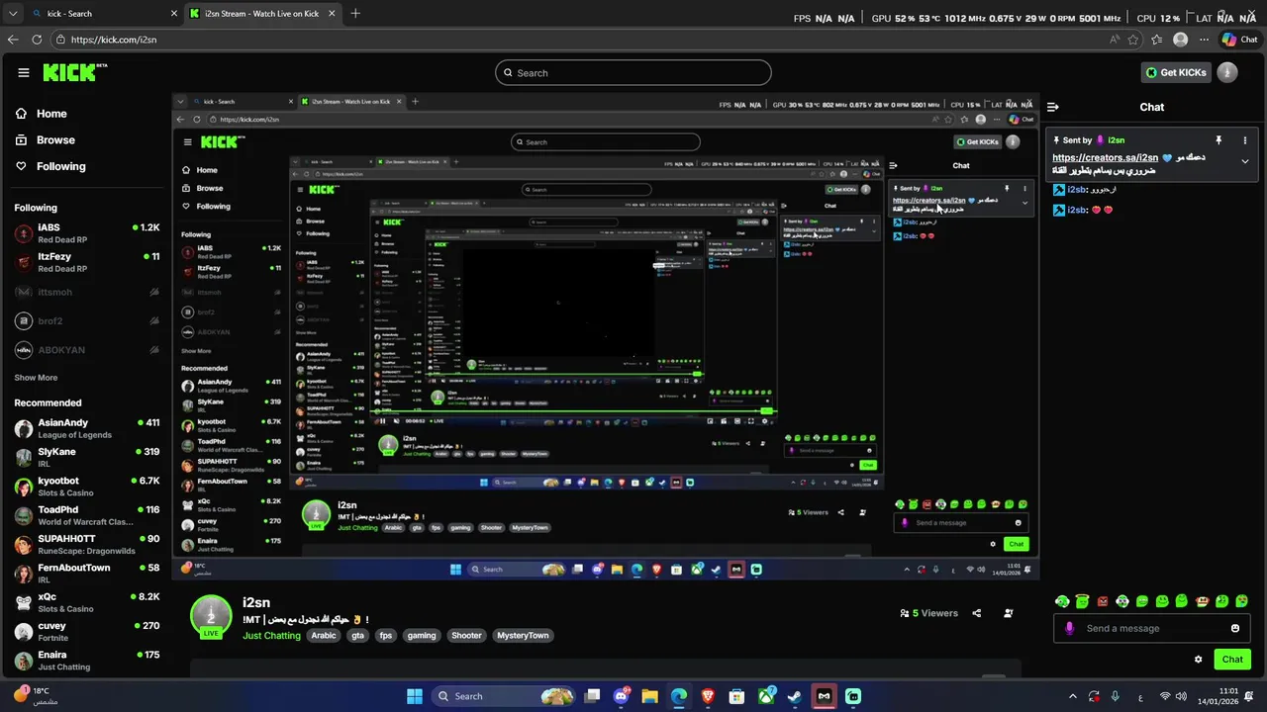1267x712 pixels.
Task: Click the Kick search field
Action: [x=633, y=72]
